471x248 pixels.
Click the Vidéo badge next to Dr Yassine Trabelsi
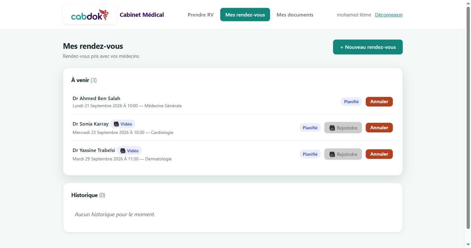coord(129,151)
